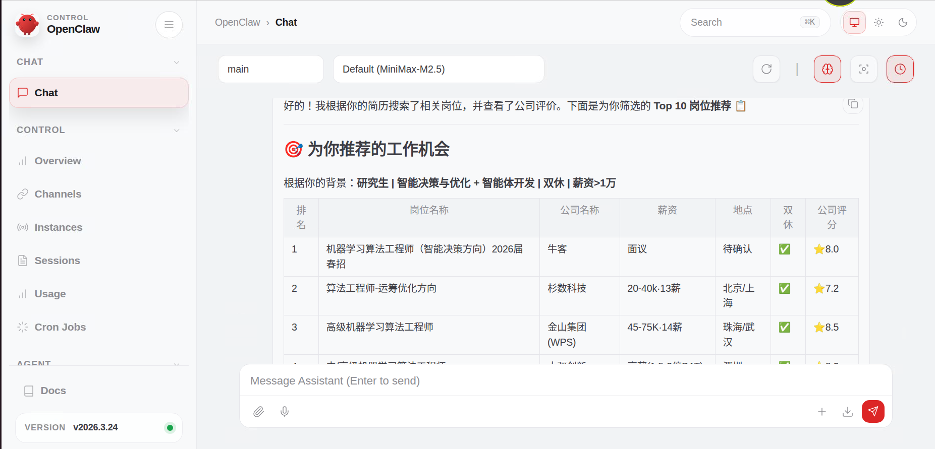
Task: Go to the Channels page
Action: tap(99, 194)
